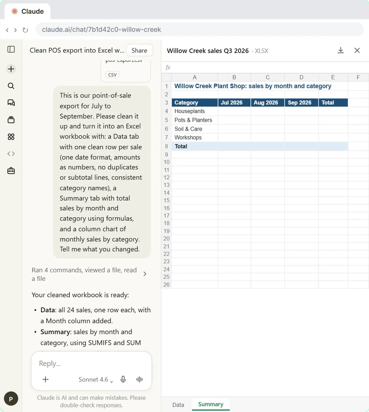The image size is (369, 412).
Task: Select the Total row label cell
Action: click(195, 146)
